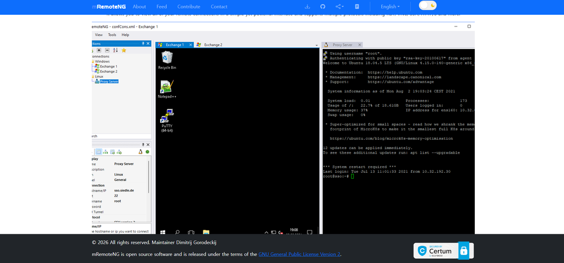Image resolution: width=564 pixels, height=263 pixels.
Task: Toggle the dark mode switch
Action: pos(427,6)
